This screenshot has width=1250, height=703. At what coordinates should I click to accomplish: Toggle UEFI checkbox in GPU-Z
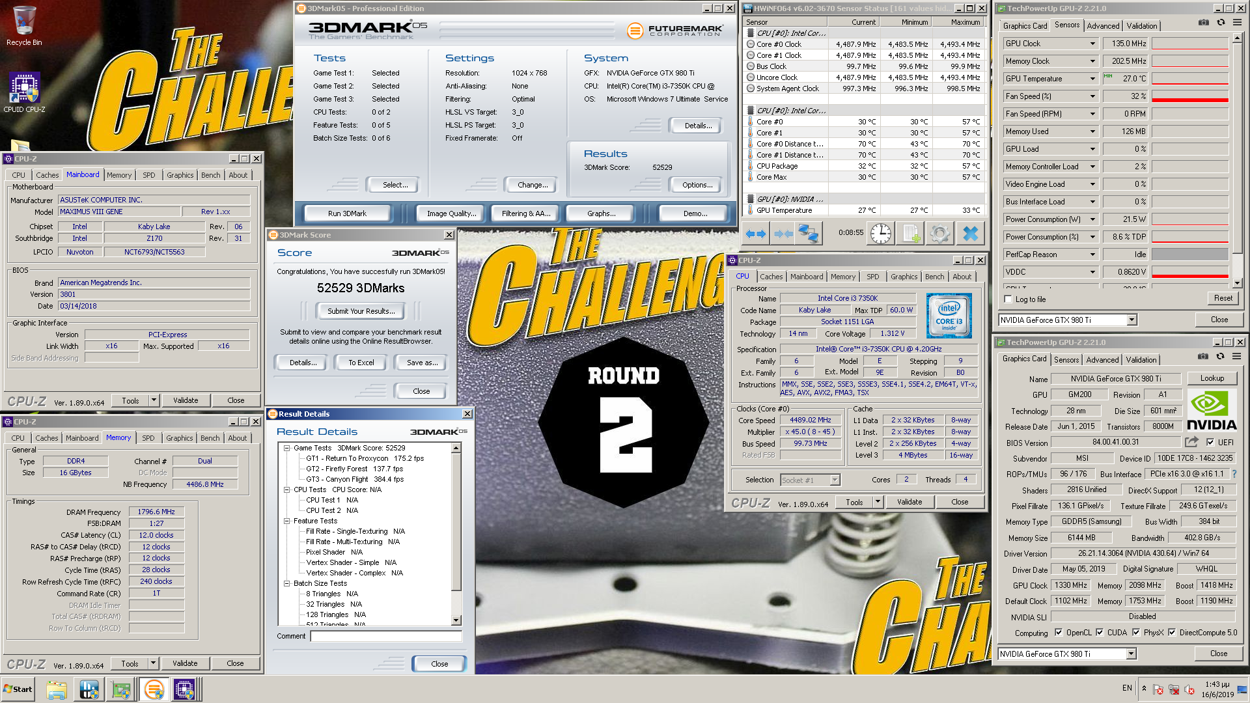(1210, 442)
